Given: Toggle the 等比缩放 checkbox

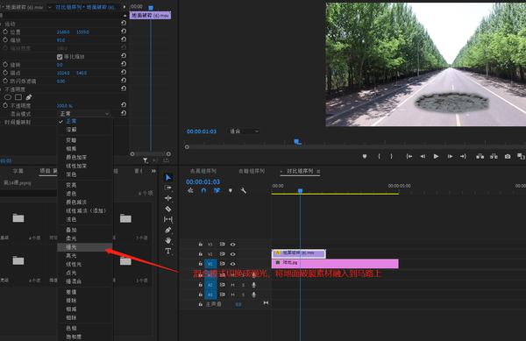Looking at the screenshot, I should tap(60, 57).
